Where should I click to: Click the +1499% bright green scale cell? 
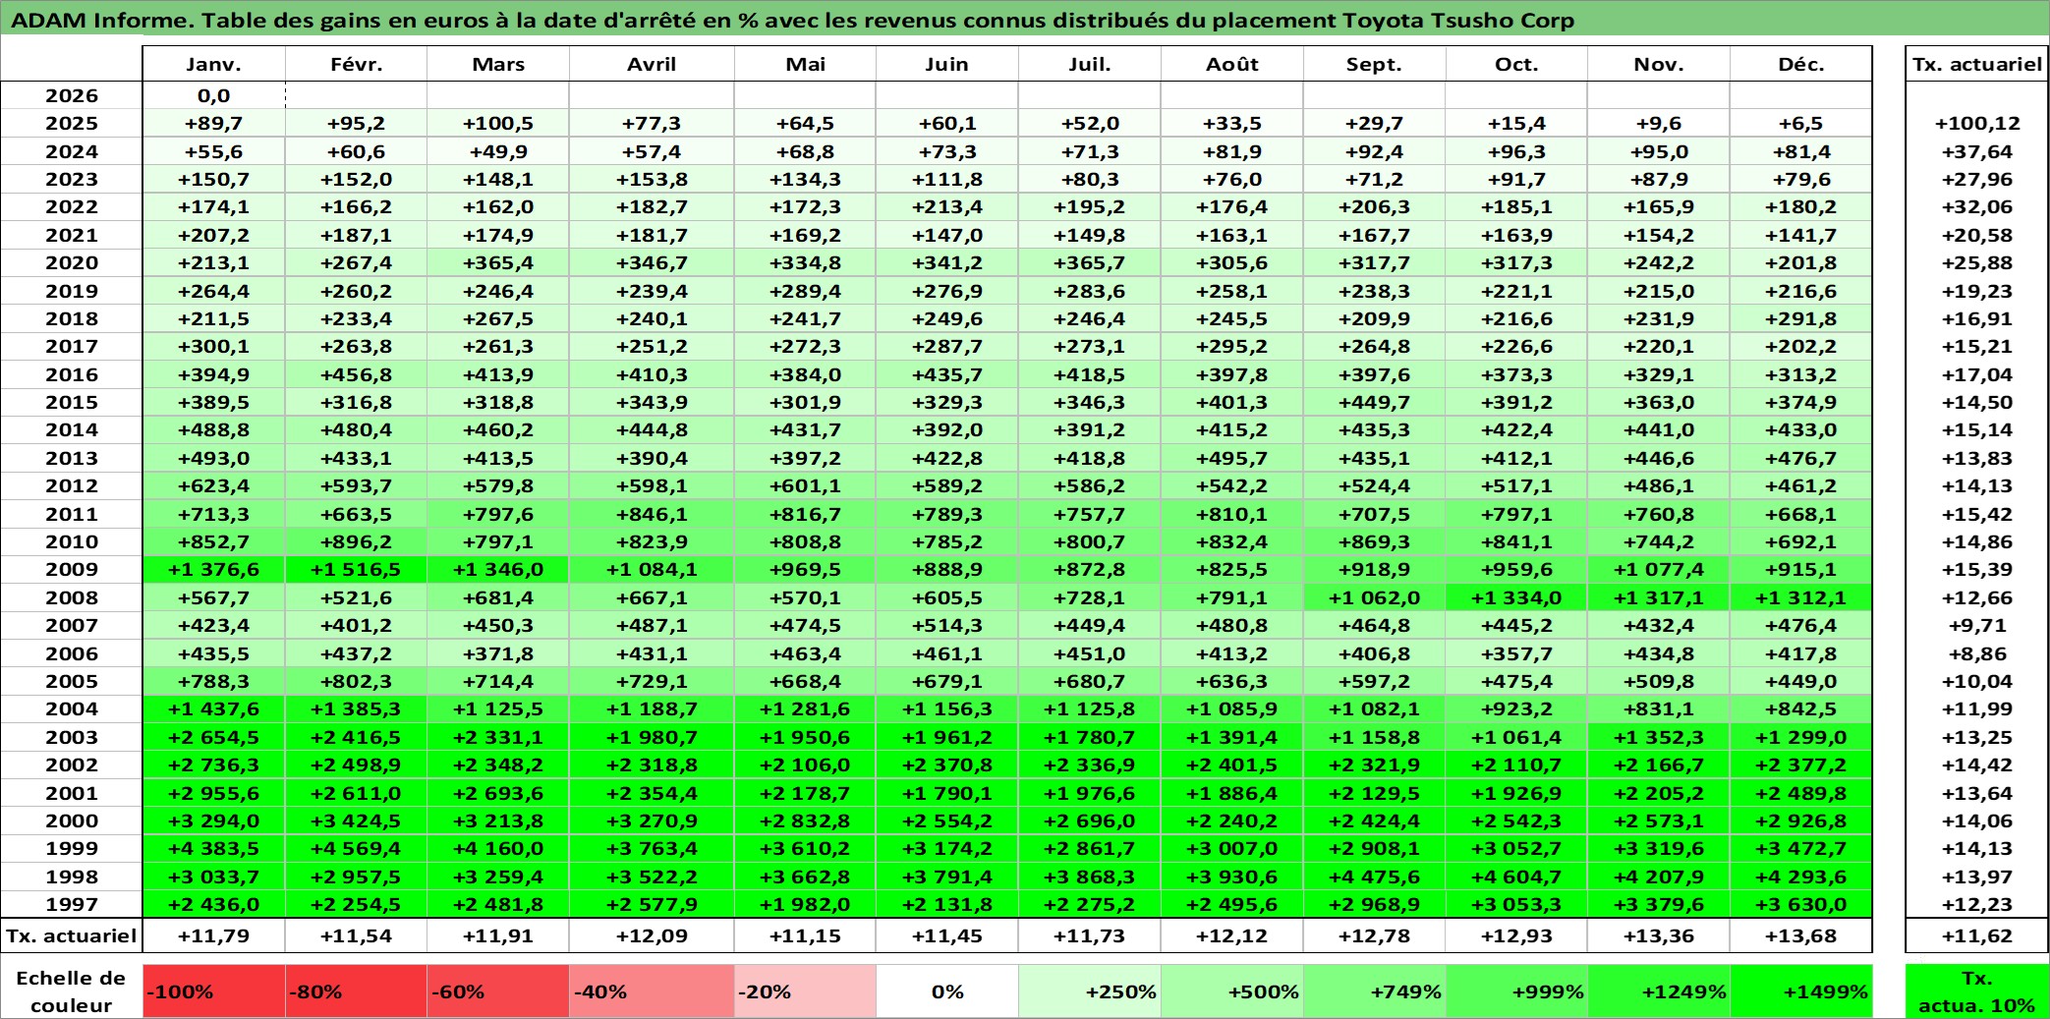1801,991
